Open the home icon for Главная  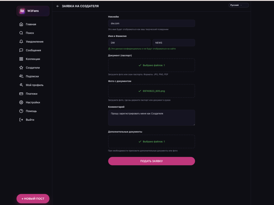pos(21,24)
